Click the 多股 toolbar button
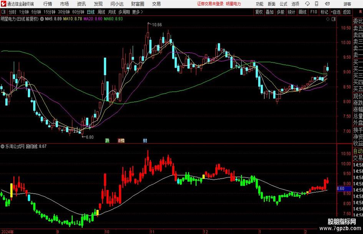 click(x=280, y=12)
